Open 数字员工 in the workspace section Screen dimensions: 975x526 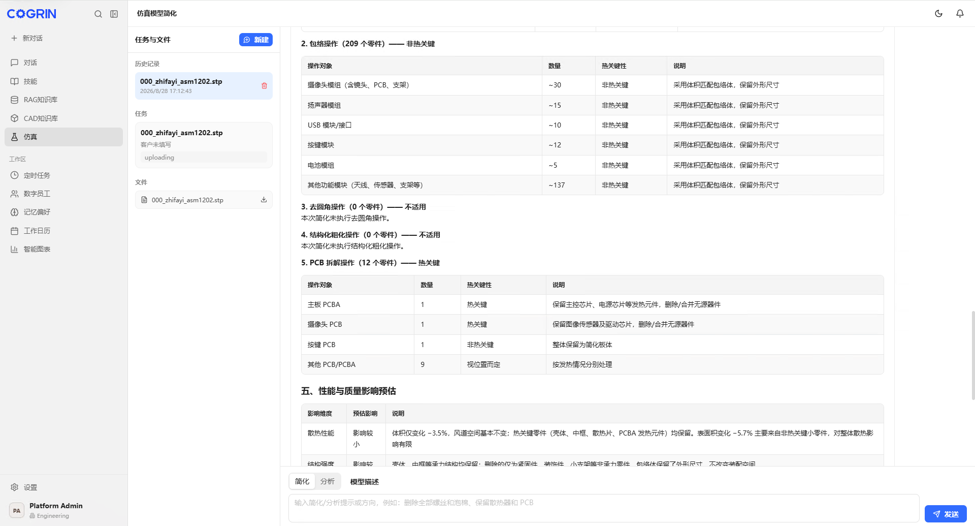63,194
